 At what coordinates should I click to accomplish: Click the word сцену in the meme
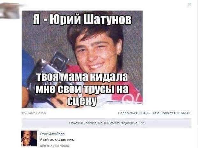pos(82,101)
